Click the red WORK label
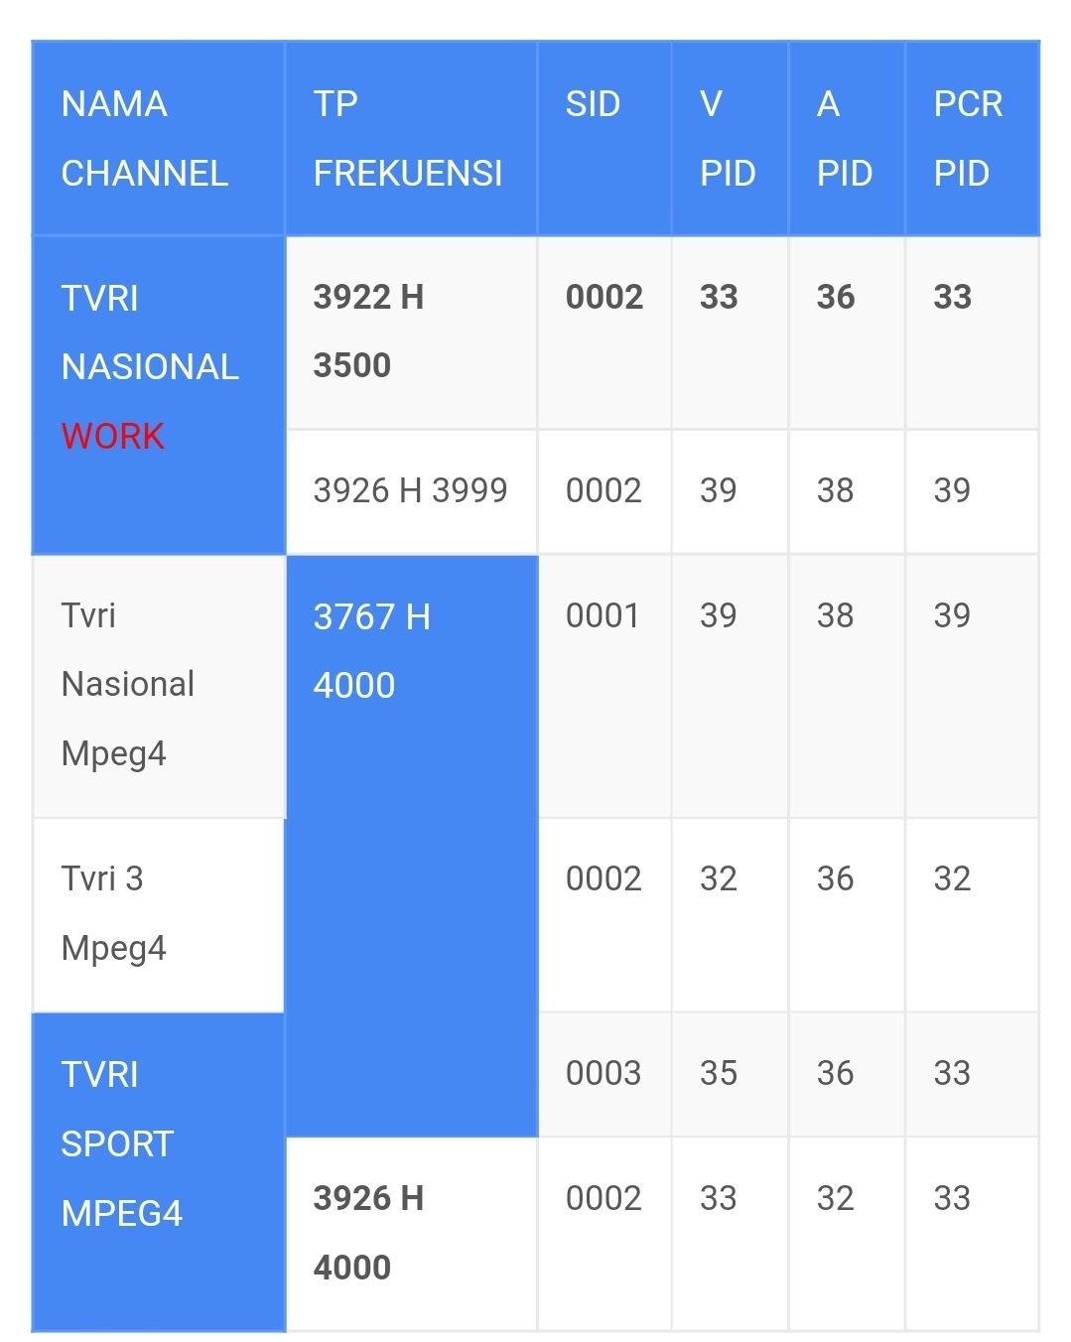The height and width of the screenshot is (1342, 1071). (x=112, y=436)
